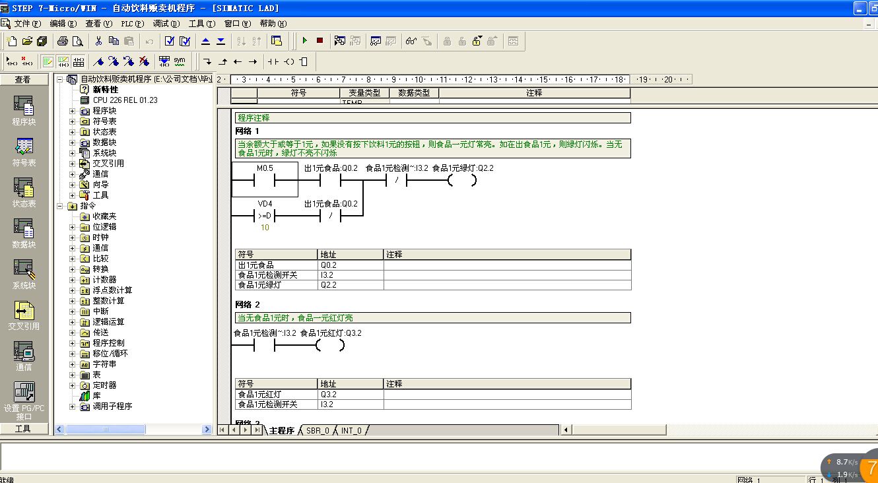Viewport: 878px width, 483px height.
Task: Click the tab scroll-to-first arrow button
Action: [x=222, y=430]
